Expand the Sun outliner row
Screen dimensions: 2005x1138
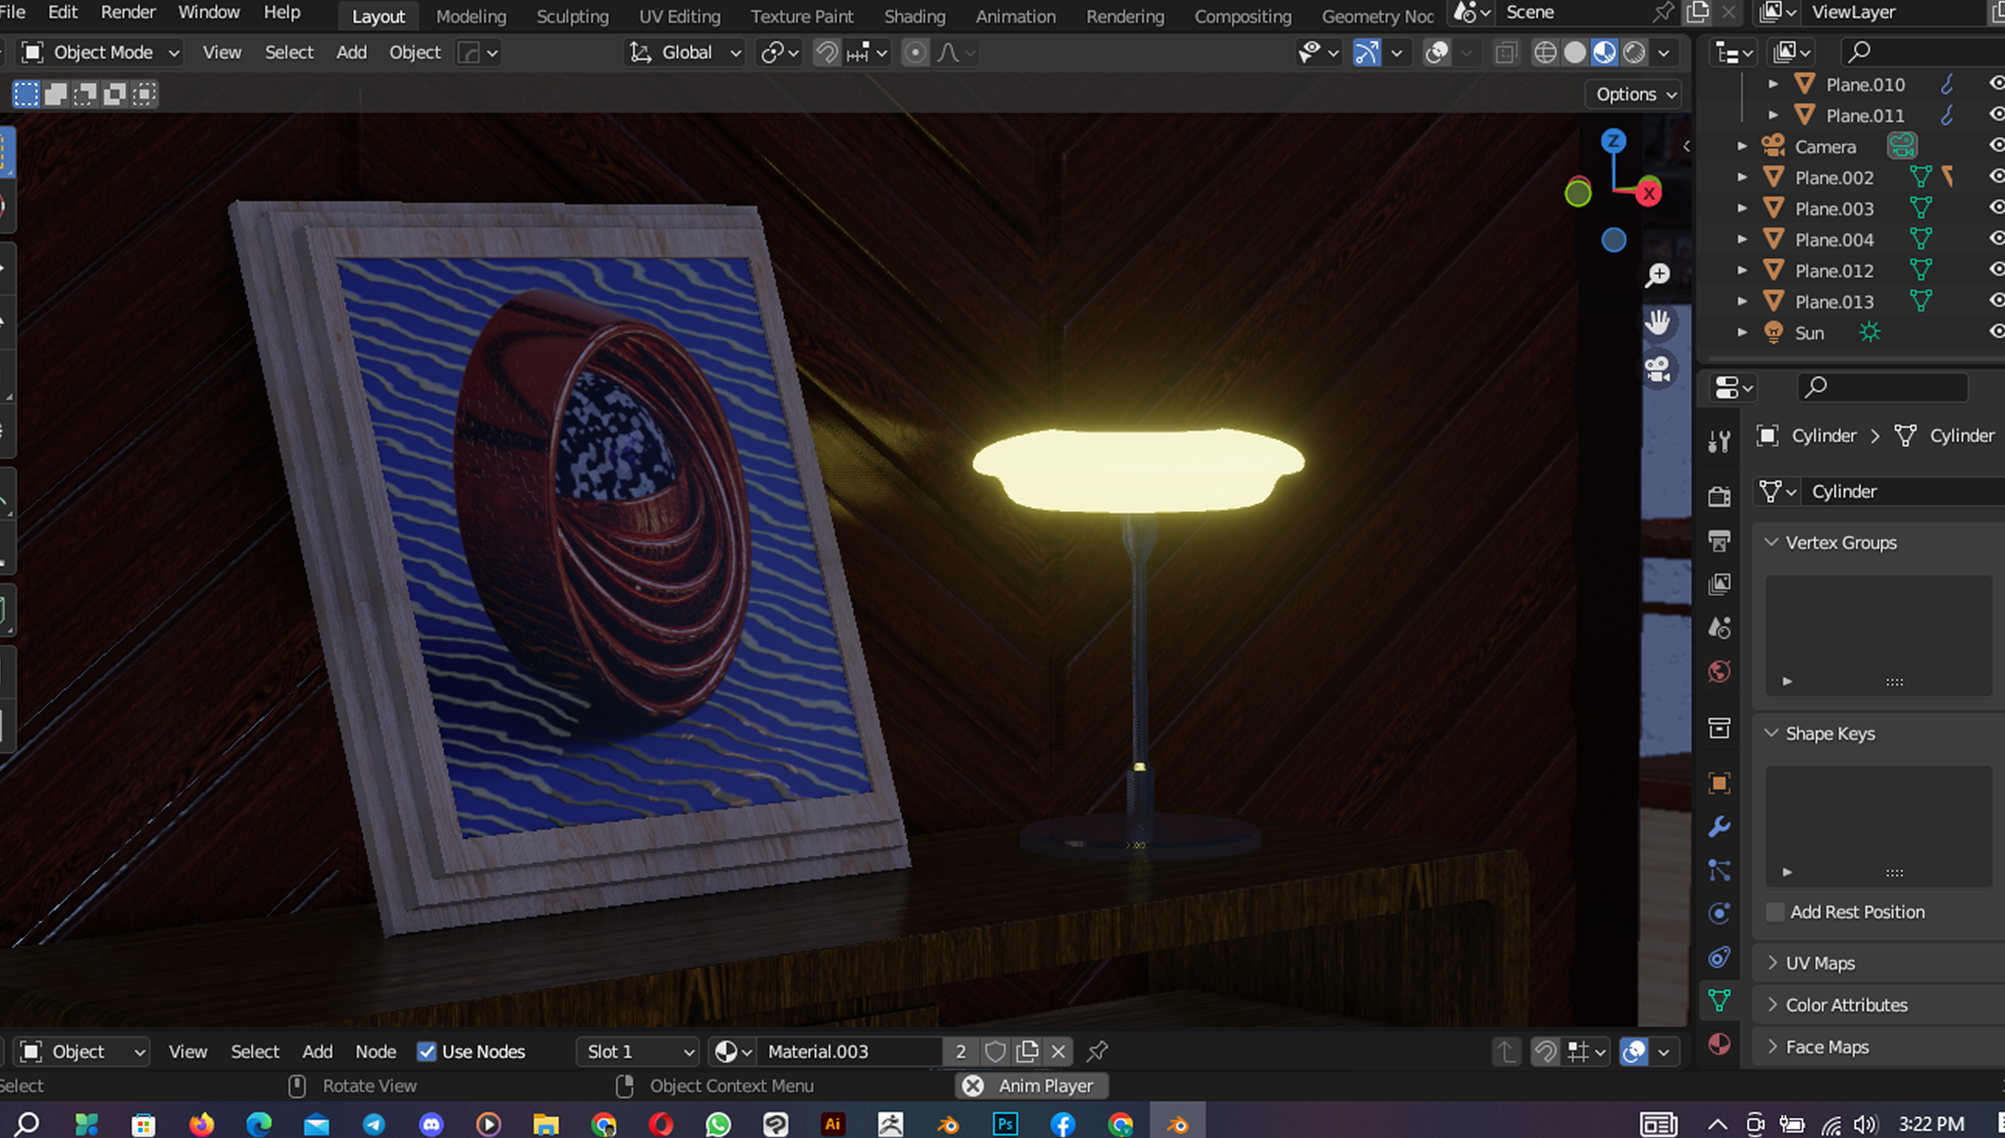[x=1741, y=332]
